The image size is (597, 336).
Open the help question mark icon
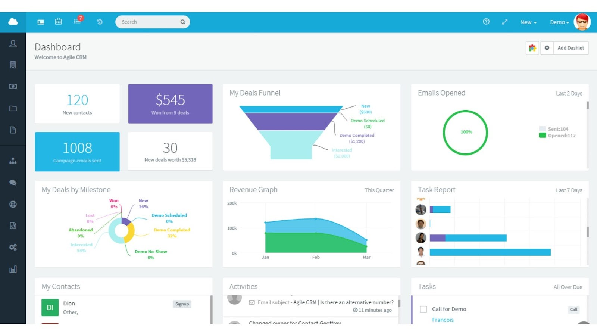[486, 22]
